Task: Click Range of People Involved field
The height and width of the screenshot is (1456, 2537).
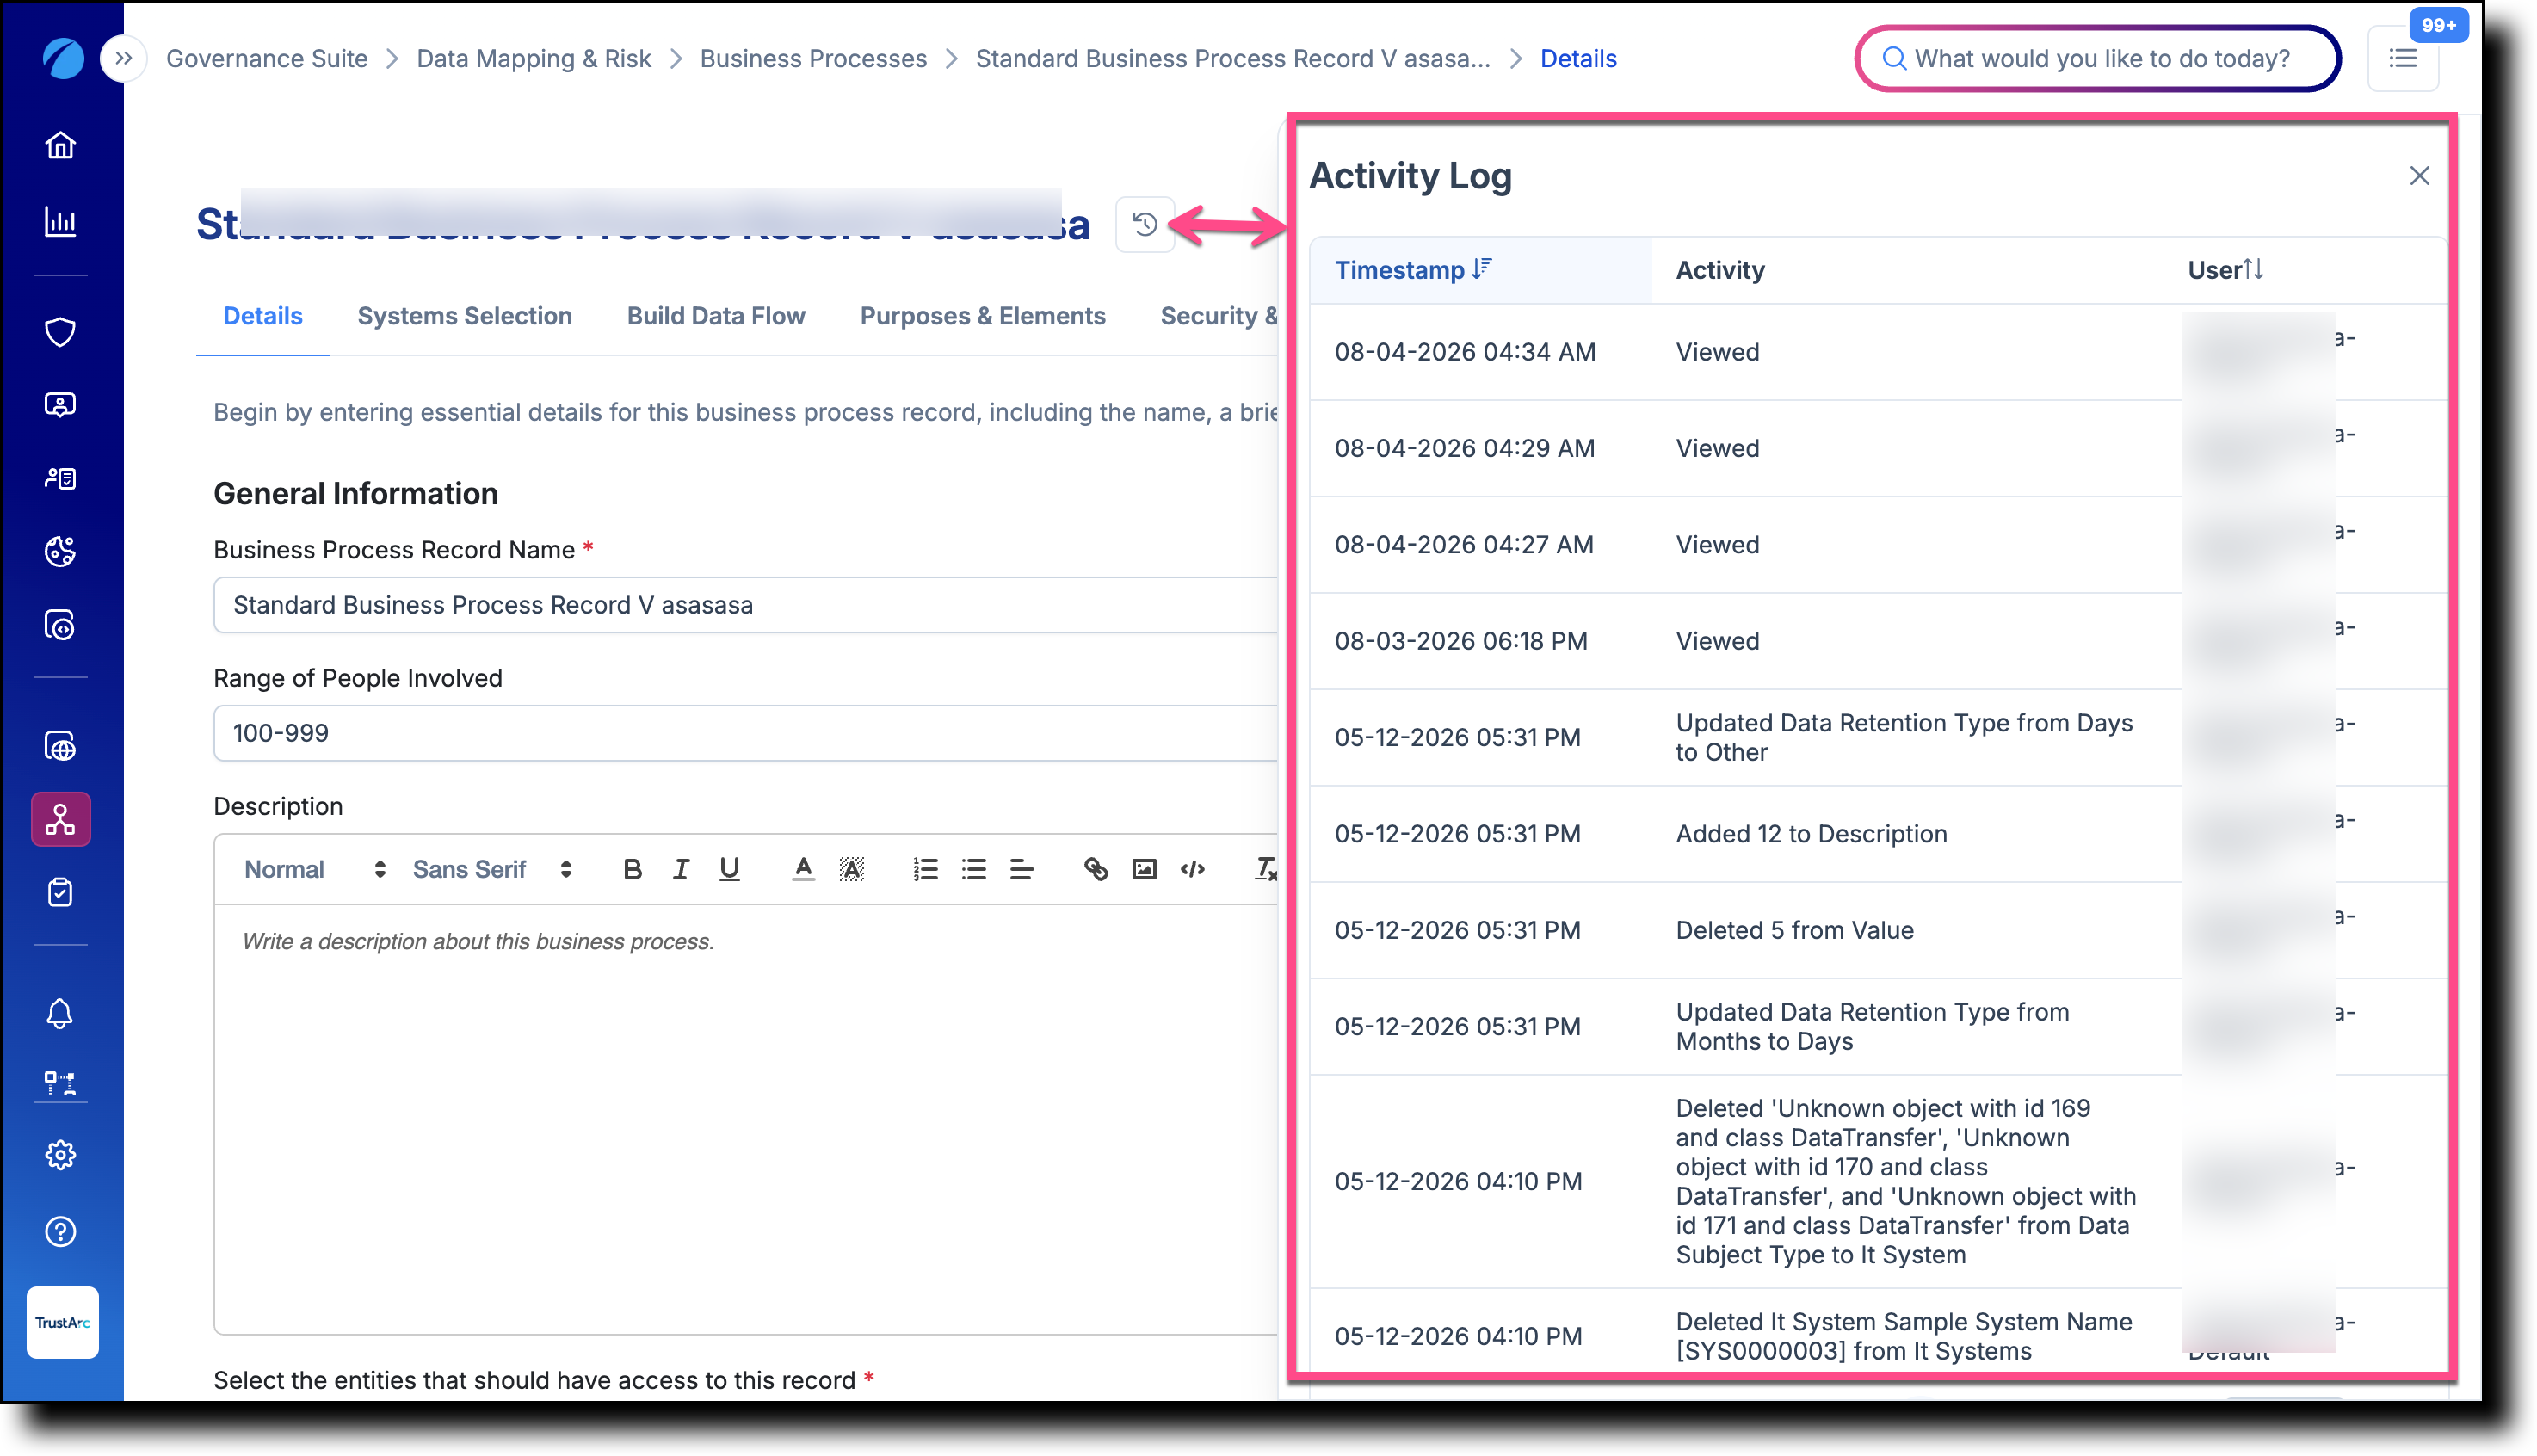Action: tap(746, 733)
